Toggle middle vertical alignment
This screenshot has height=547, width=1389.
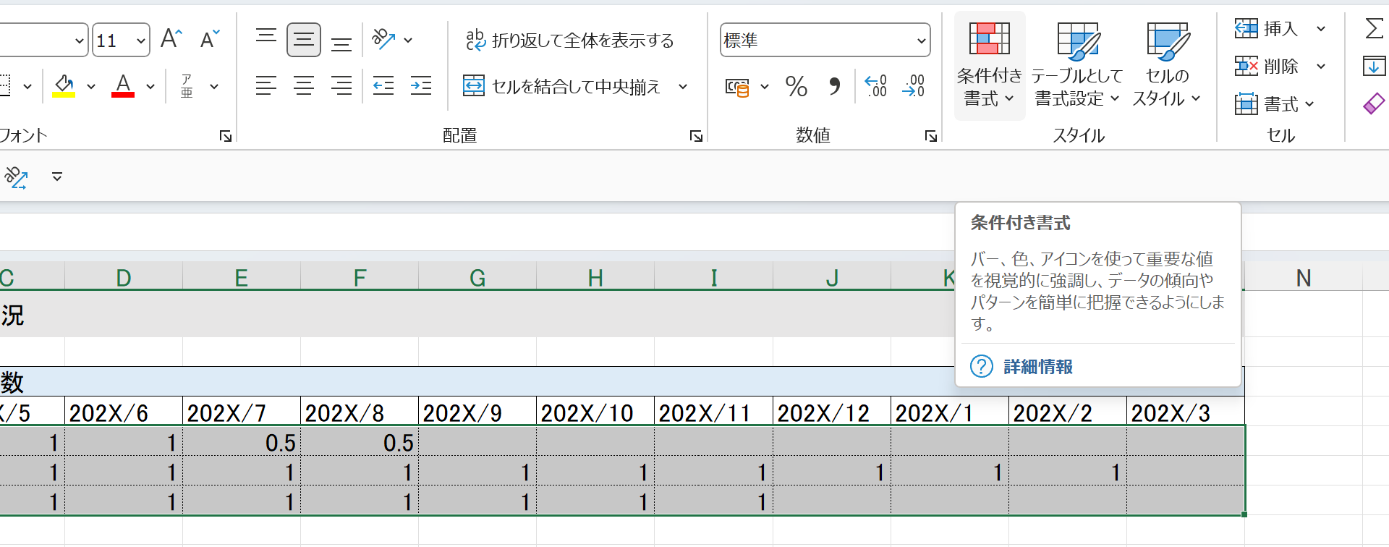tap(304, 40)
